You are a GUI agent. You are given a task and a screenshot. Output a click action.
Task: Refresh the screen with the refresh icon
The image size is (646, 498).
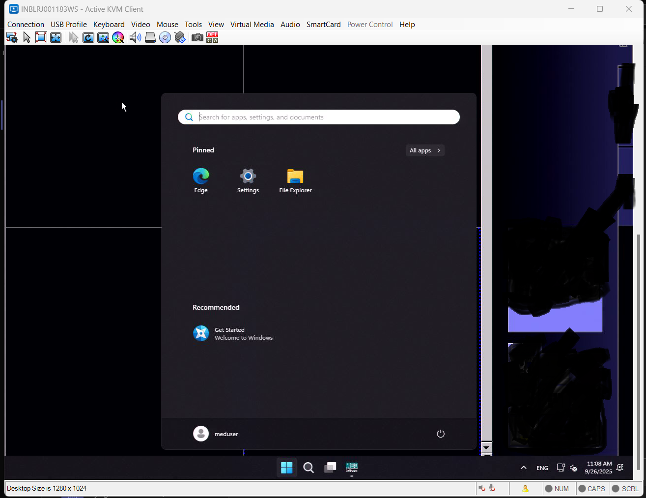pos(88,37)
